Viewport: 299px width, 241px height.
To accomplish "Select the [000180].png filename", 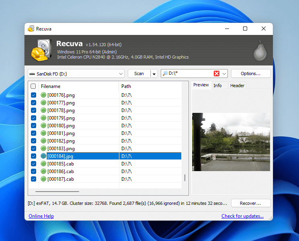I will tap(61, 126).
